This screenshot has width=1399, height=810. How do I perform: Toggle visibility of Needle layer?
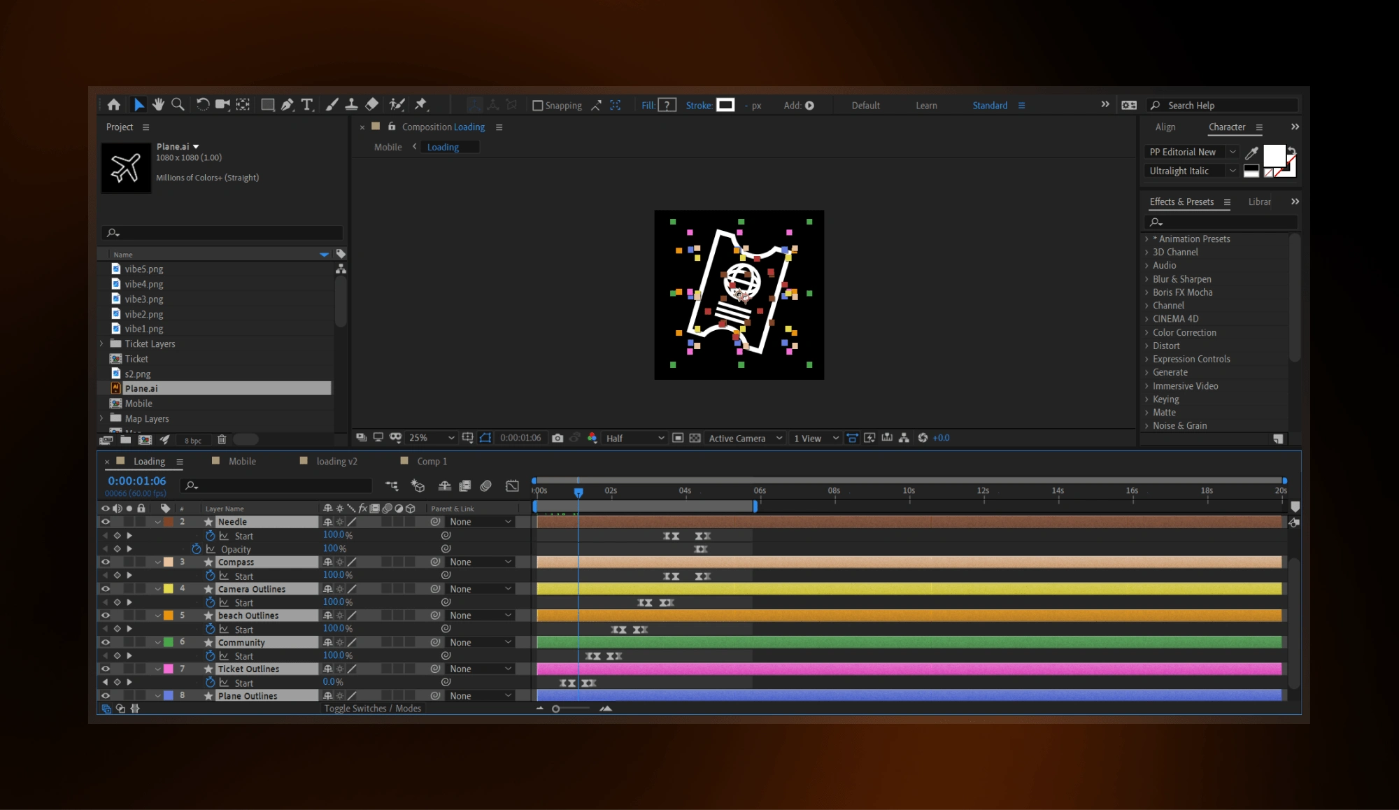(105, 520)
